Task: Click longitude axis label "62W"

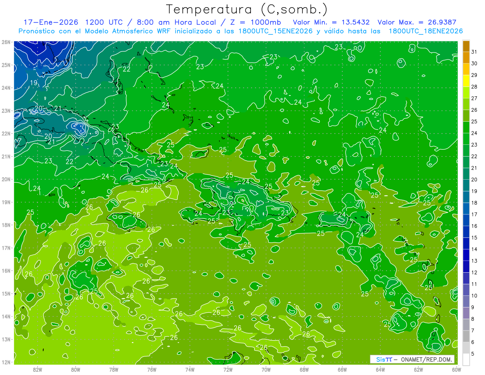Action: point(418,369)
